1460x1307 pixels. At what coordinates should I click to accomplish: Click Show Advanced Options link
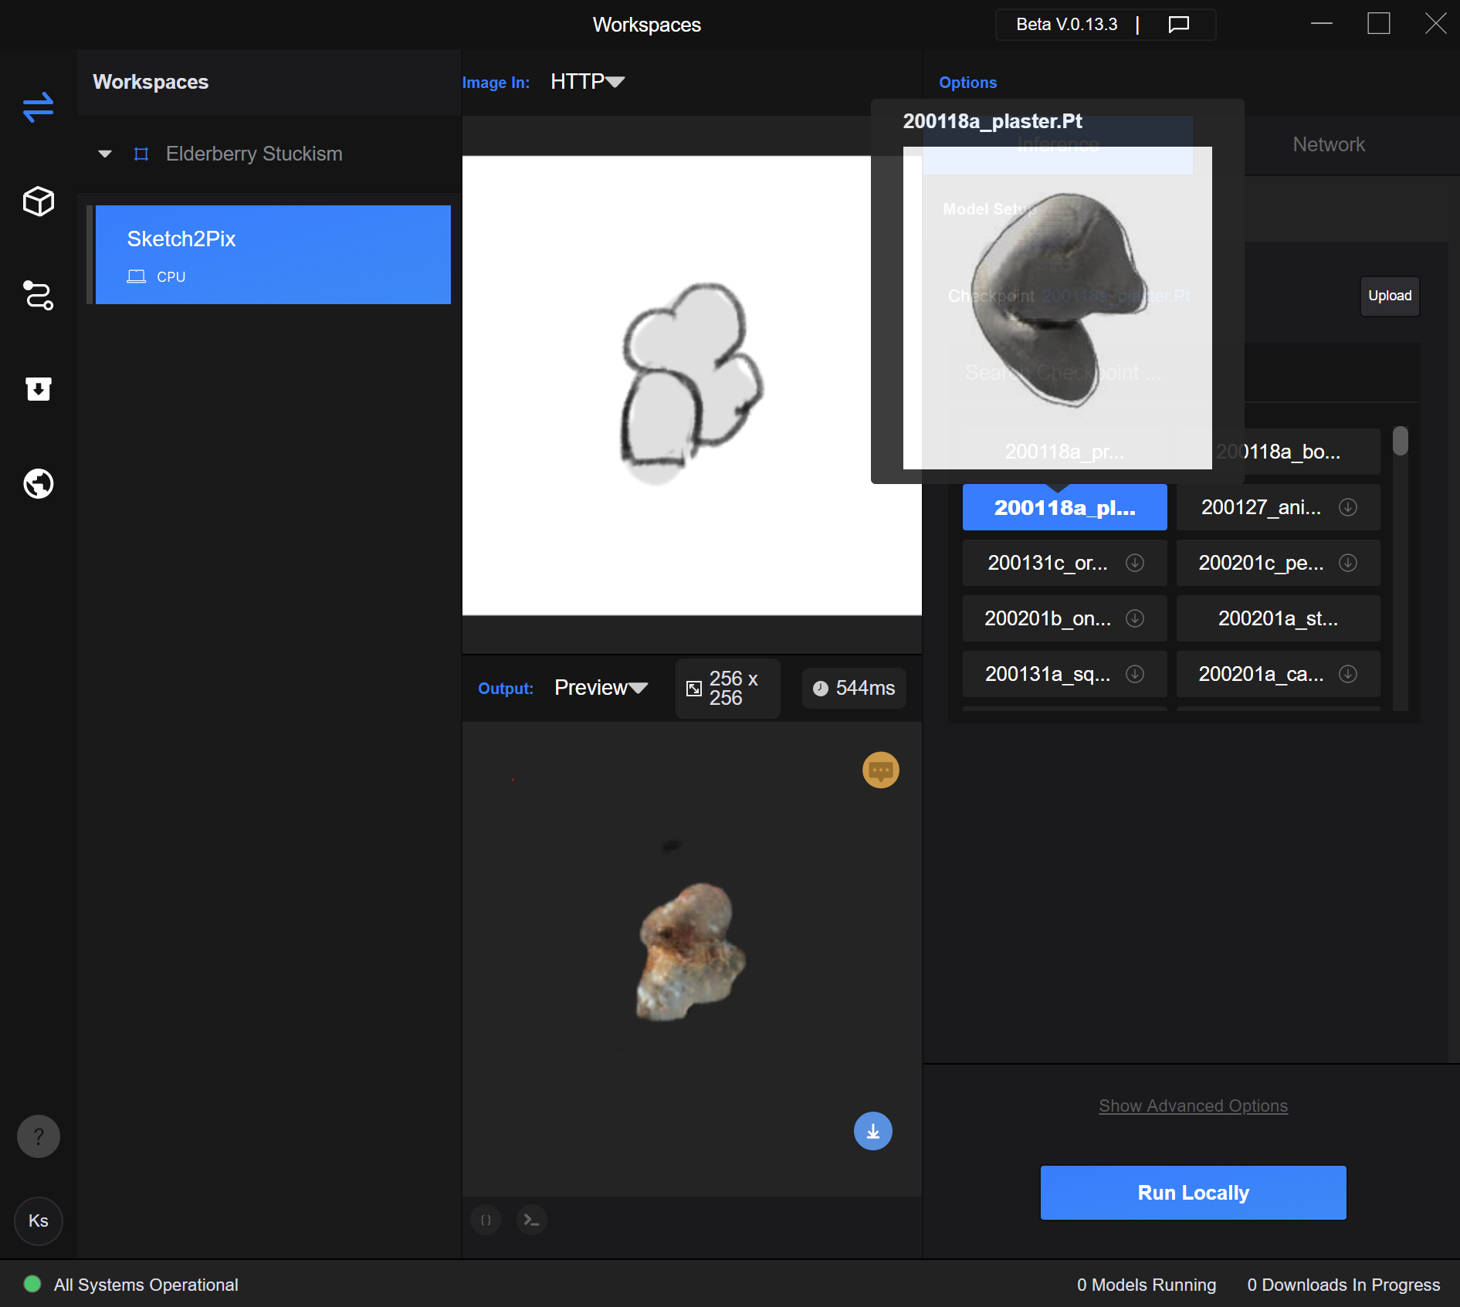(1193, 1106)
